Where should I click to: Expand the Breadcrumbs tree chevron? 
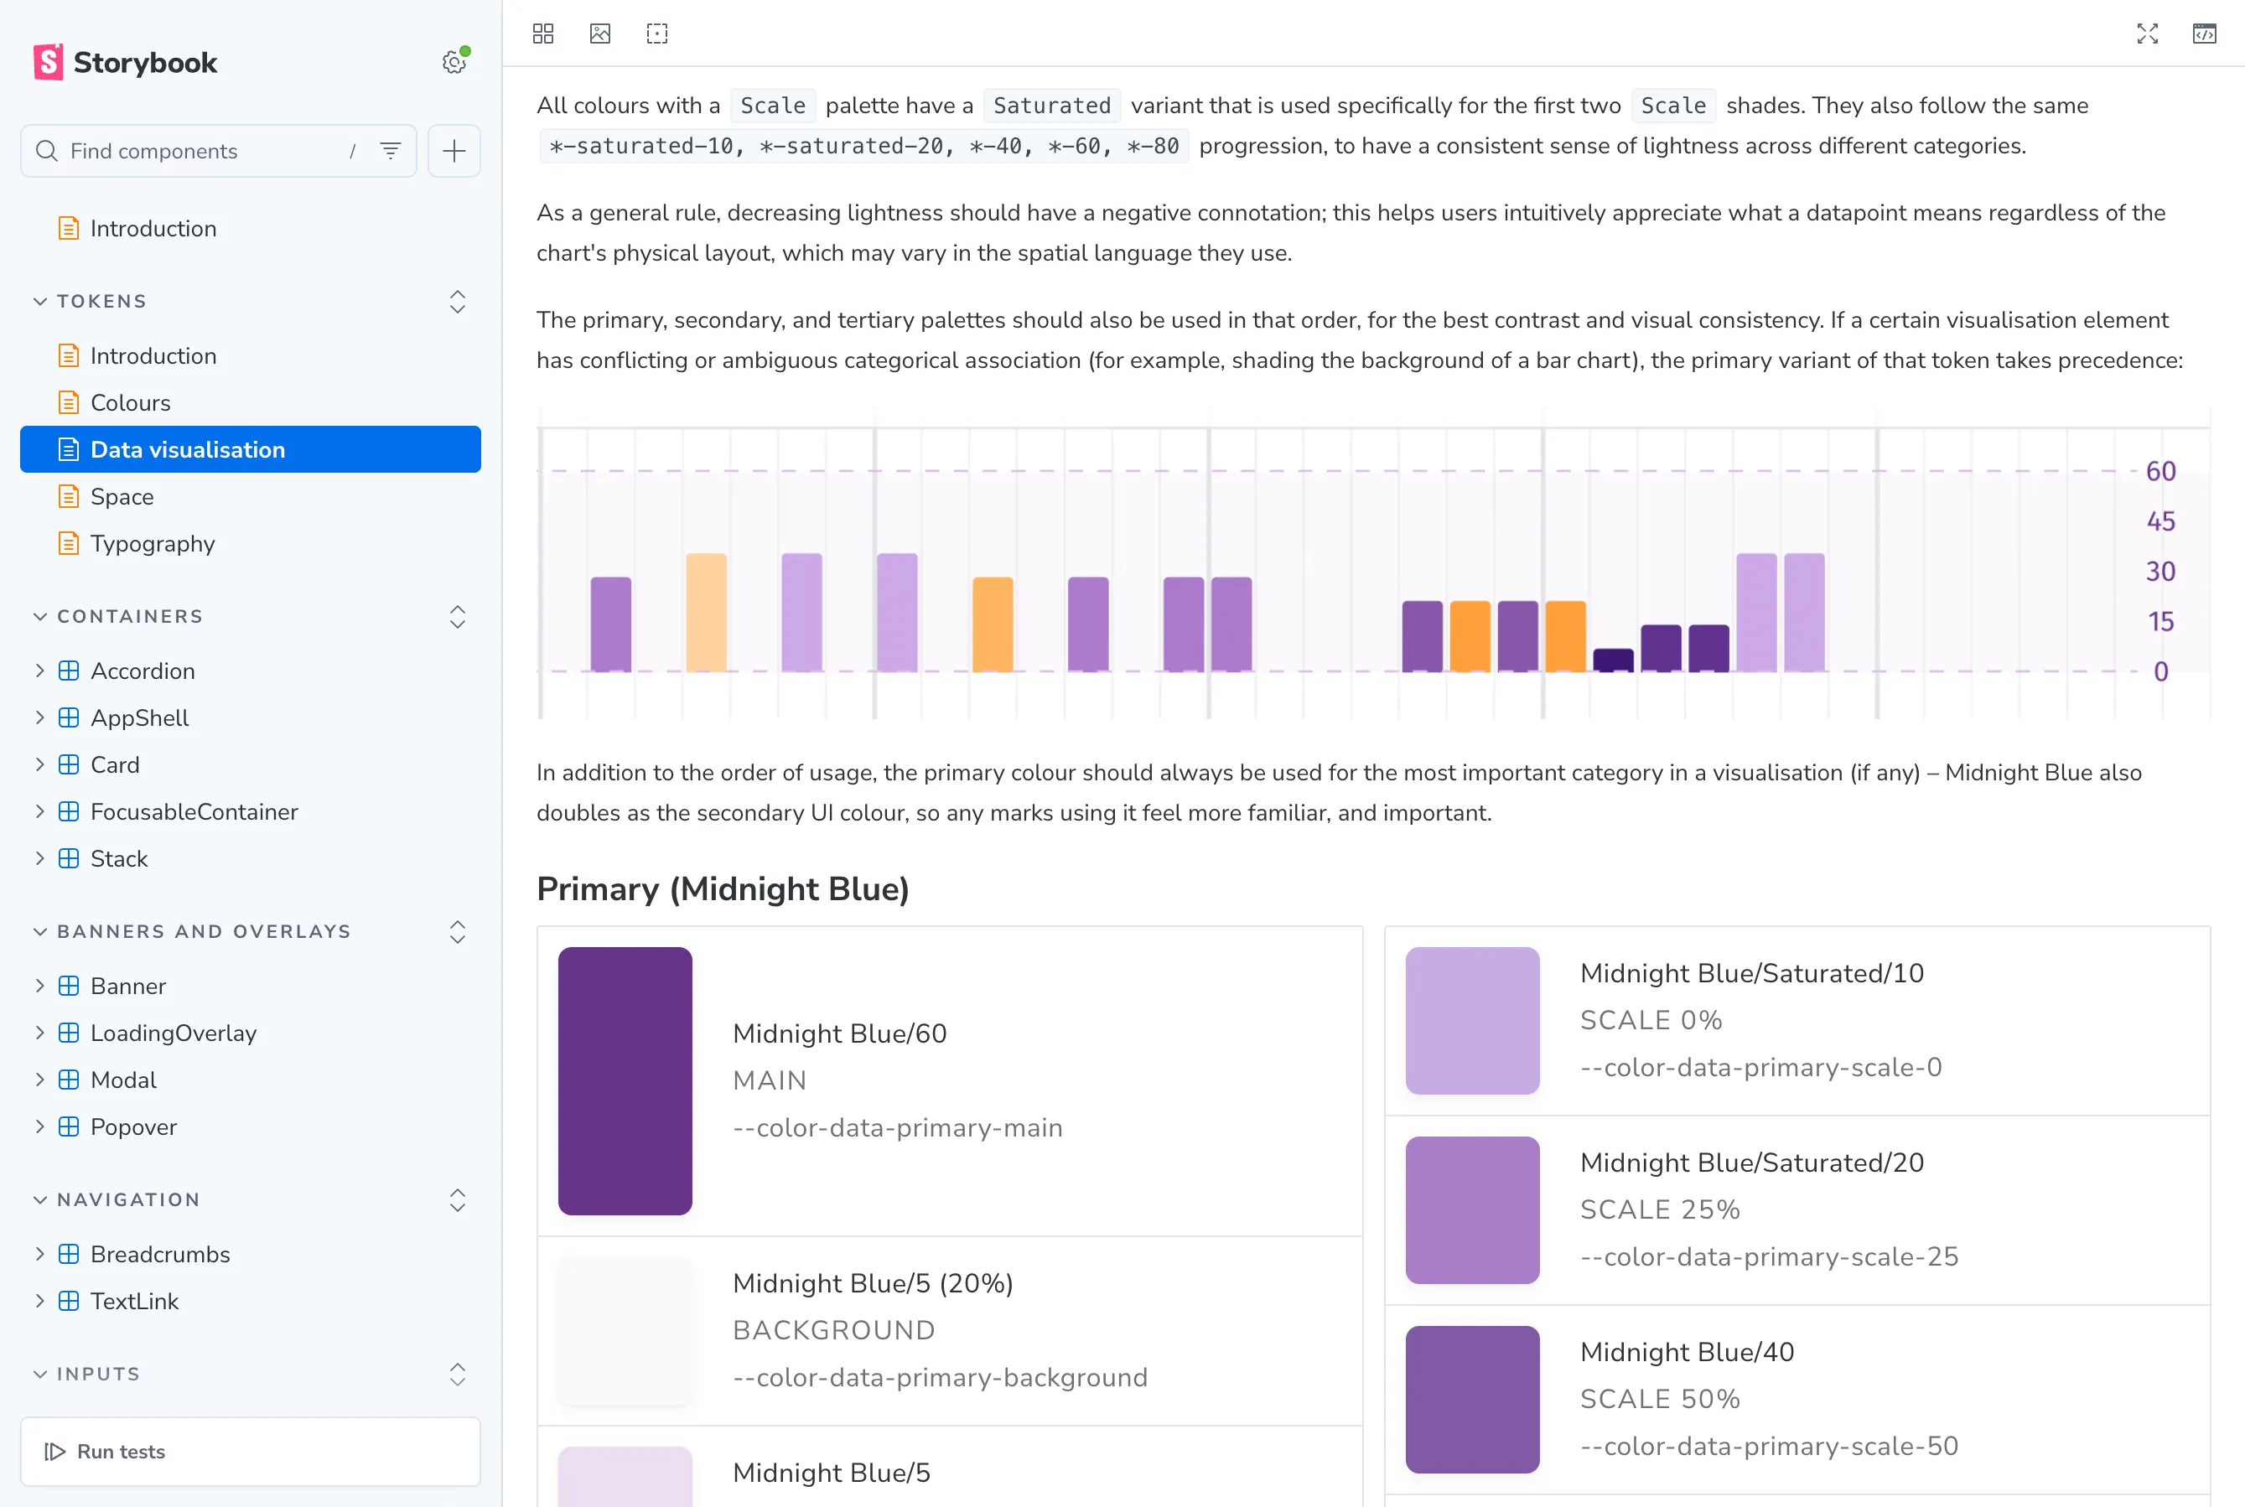click(39, 1254)
